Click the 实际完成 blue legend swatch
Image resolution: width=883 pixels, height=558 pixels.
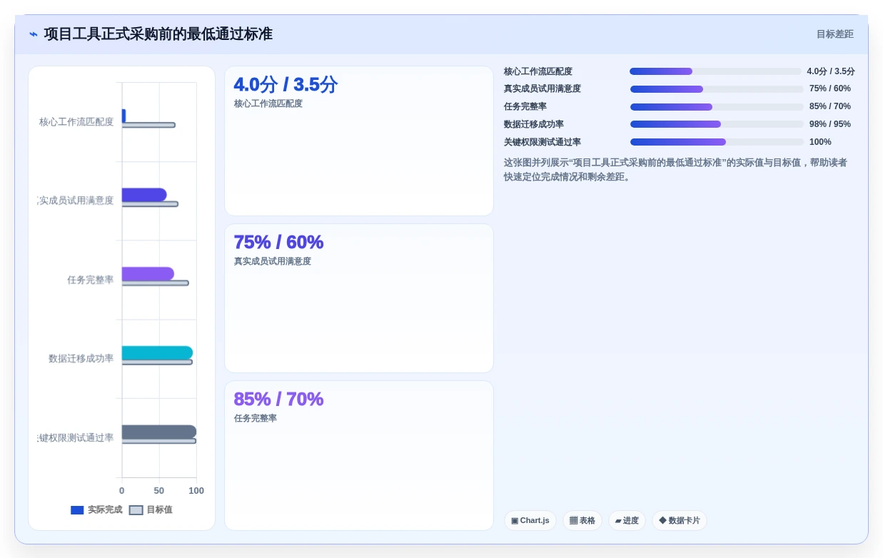[x=77, y=510]
